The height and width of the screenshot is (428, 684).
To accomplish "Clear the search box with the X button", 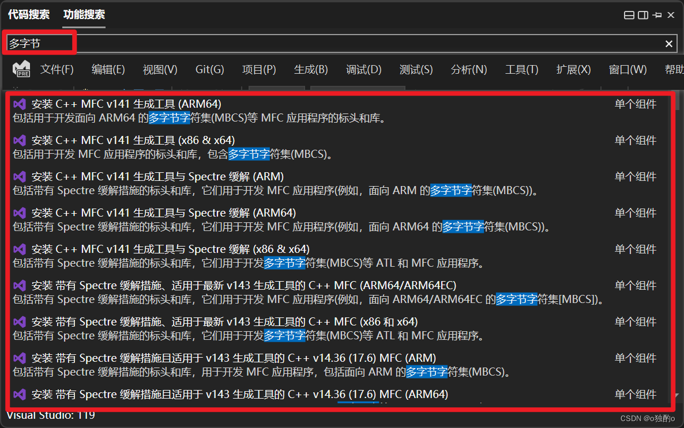I will 669,44.
